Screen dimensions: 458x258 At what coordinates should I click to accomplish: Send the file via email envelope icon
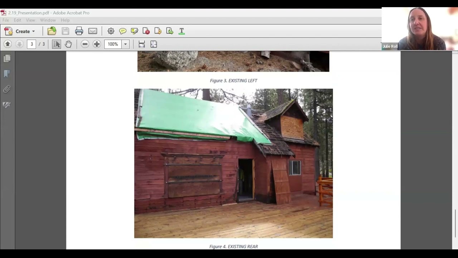tap(93, 31)
